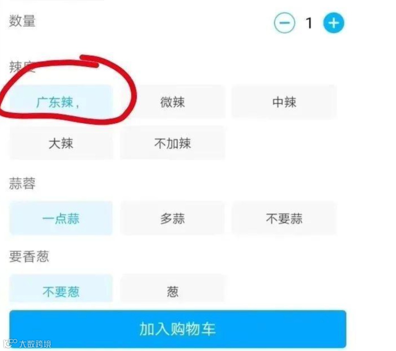396x351 pixels.
Task: Increase quantity with the blue plus icon
Action: point(334,23)
